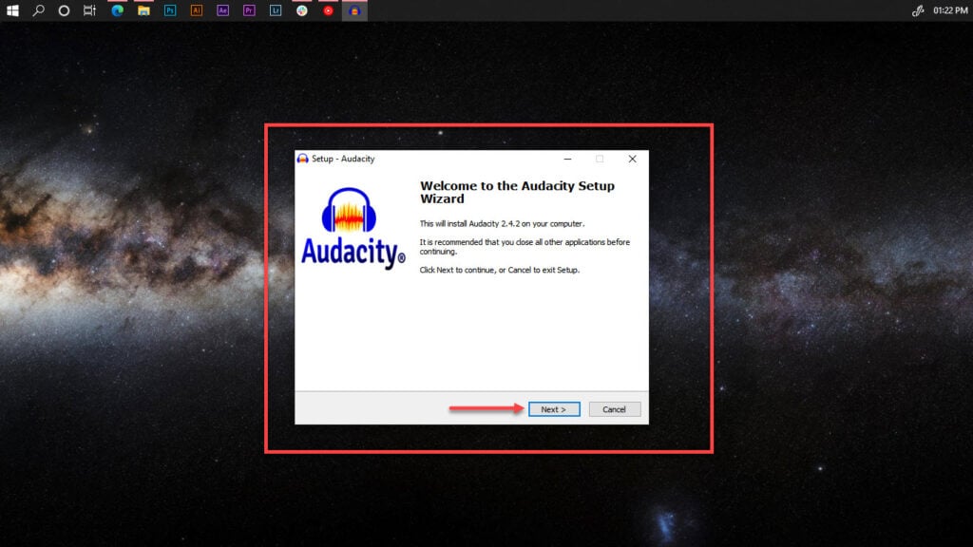
Task: Click the 'It is recommended that you close' text
Action: click(x=525, y=247)
